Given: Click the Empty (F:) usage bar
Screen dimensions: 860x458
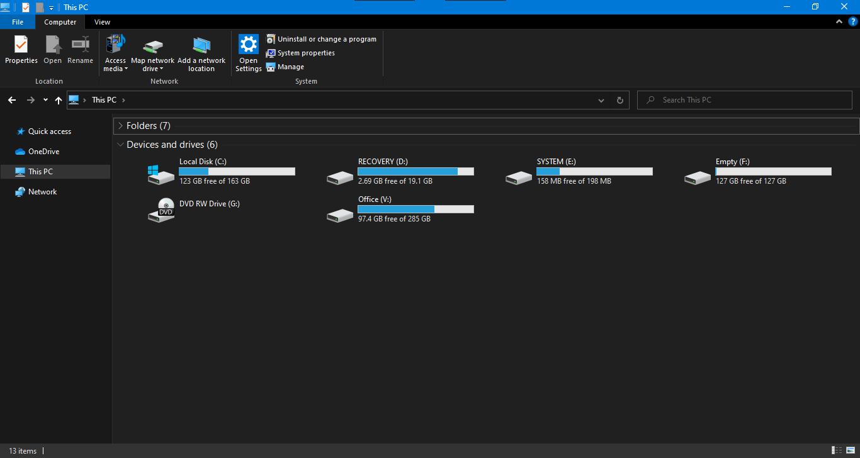Looking at the screenshot, I should pos(773,171).
